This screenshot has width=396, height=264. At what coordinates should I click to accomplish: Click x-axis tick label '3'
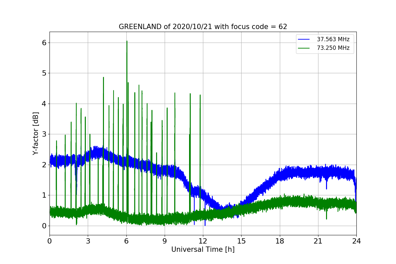pos(88,241)
